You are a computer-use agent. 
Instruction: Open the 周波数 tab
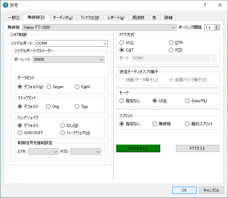[138, 18]
